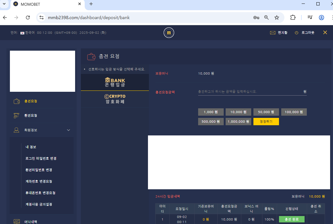
Task: Bookmark this page with star icon
Action: tap(277, 18)
